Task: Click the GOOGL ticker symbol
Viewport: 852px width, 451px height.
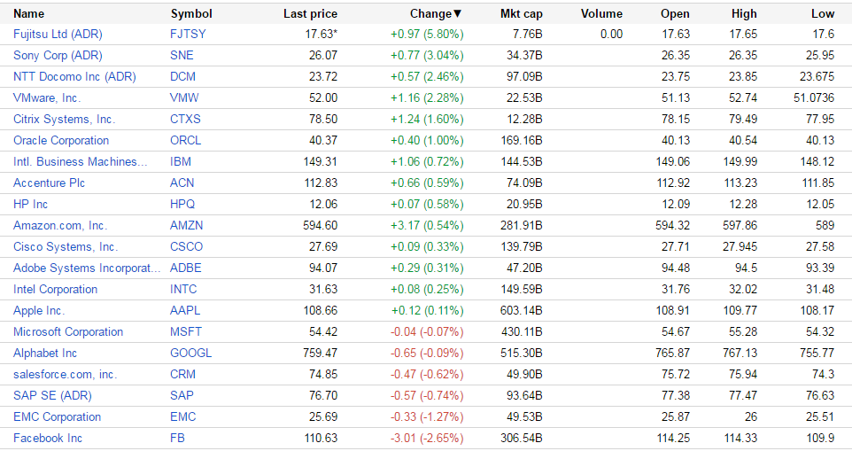Action: 190,353
